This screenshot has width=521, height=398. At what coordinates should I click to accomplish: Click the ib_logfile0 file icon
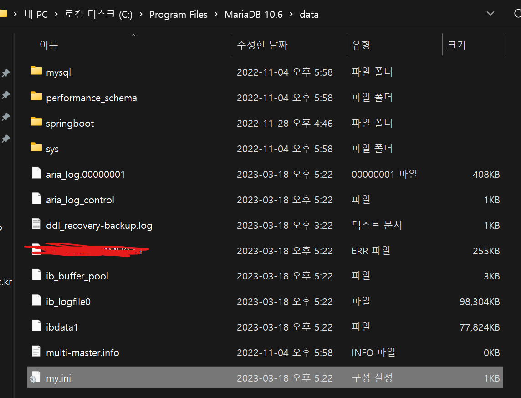(36, 300)
